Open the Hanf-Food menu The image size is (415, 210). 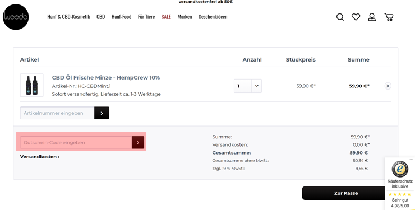click(x=122, y=17)
